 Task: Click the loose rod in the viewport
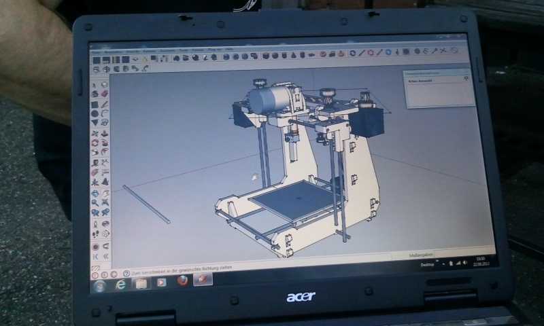point(146,204)
